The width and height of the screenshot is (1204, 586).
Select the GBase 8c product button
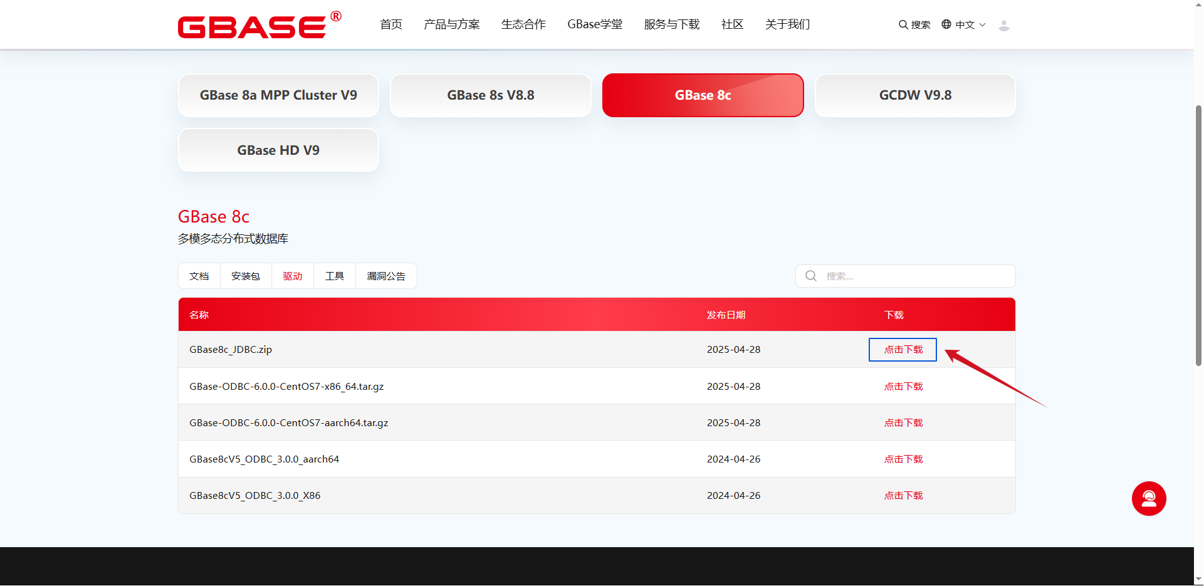pyautogui.click(x=703, y=95)
